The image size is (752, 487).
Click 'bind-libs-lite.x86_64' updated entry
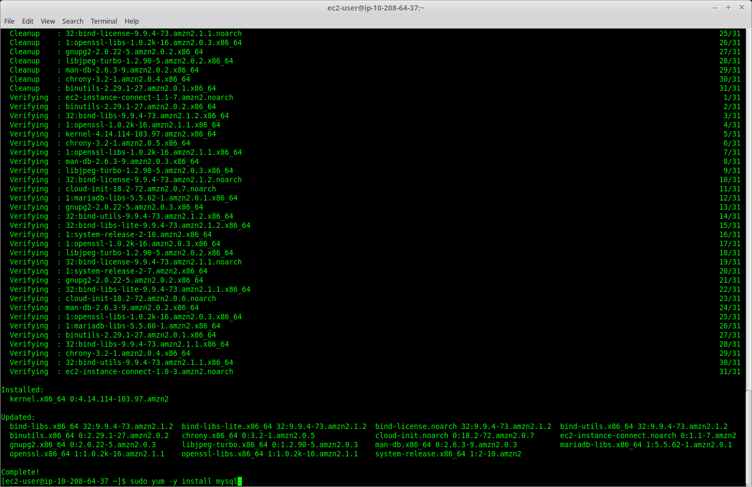pos(274,426)
